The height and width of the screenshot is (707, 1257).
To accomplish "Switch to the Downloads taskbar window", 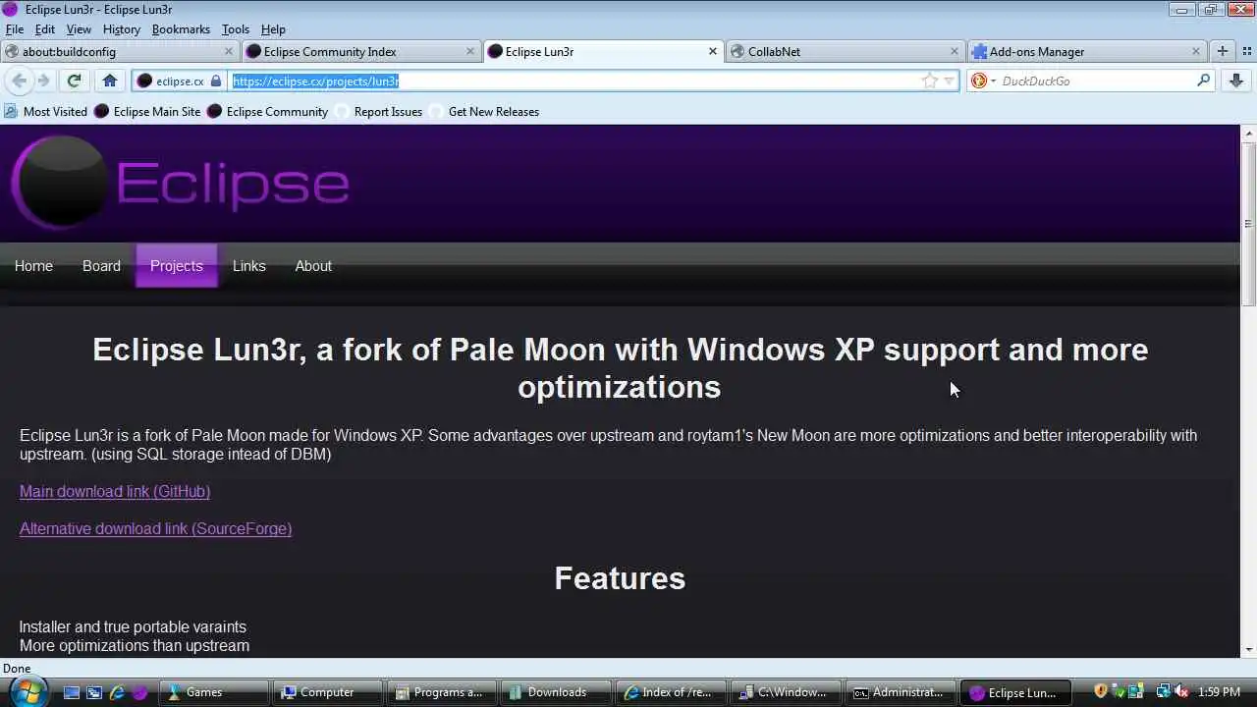I will pos(556,692).
